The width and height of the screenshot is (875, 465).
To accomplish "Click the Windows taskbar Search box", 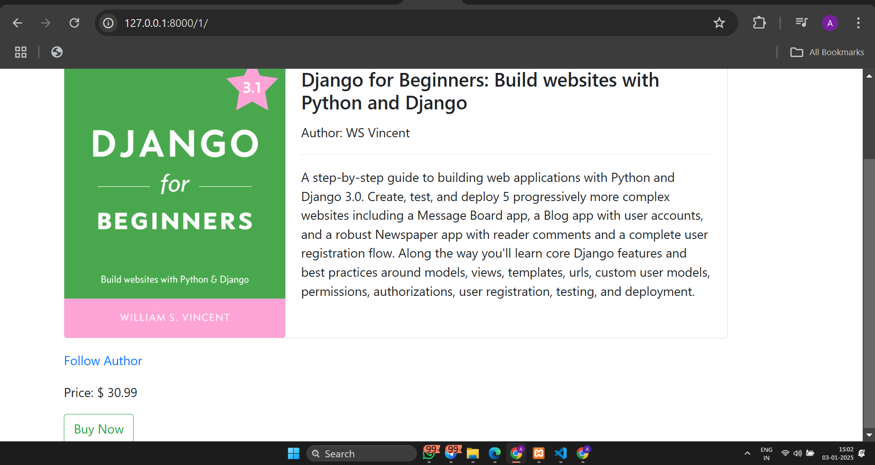I will point(362,454).
